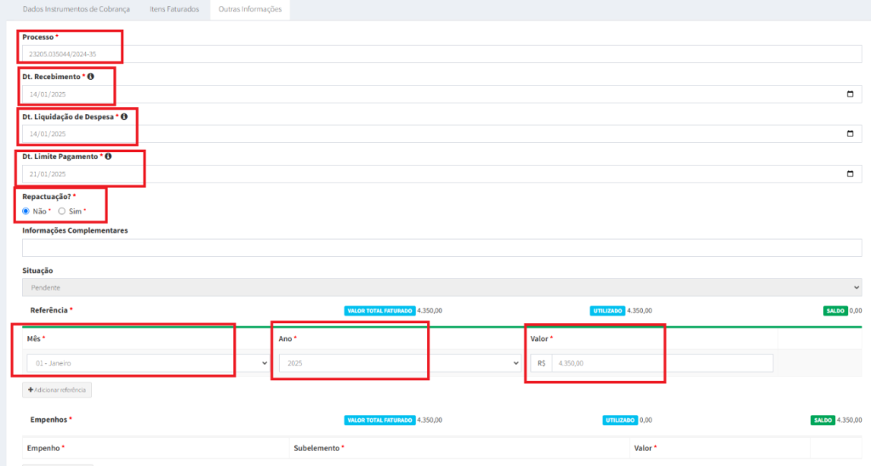Open calendar picker for Dt. Limite Pagamento
871x466 pixels.
click(850, 173)
